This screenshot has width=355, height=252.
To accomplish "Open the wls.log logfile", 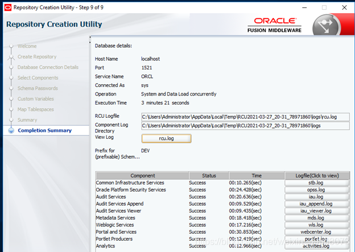I will pyautogui.click(x=317, y=225).
